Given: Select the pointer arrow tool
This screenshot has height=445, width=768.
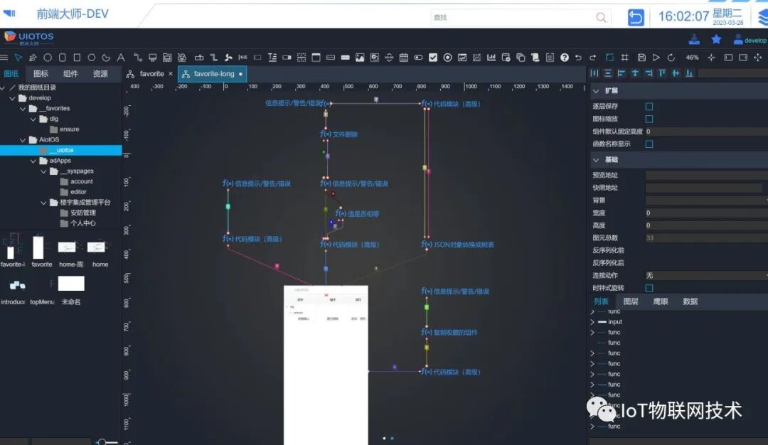Looking at the screenshot, I should [x=18, y=58].
